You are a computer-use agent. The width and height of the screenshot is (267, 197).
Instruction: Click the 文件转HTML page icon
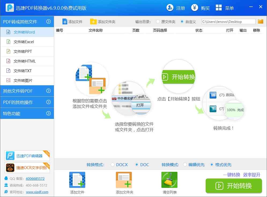click(8, 61)
